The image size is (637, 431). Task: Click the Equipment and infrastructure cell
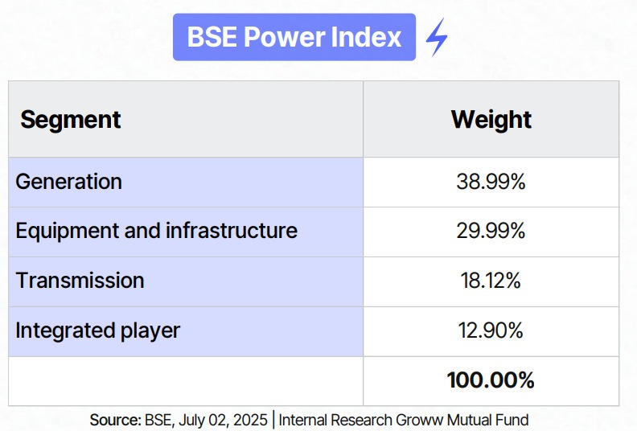click(x=186, y=232)
